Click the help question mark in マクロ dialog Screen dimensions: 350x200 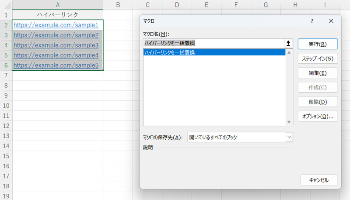tap(312, 21)
